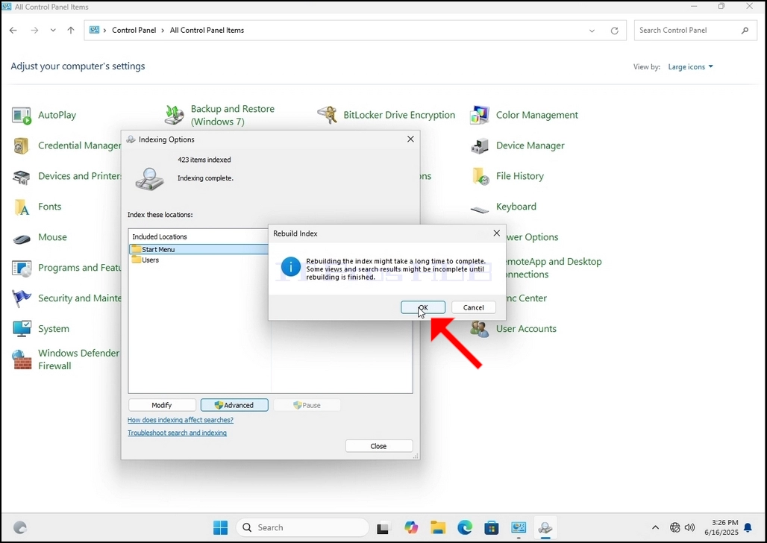This screenshot has height=543, width=767.
Task: Open the Windows Defender Firewall icon
Action: (22, 360)
